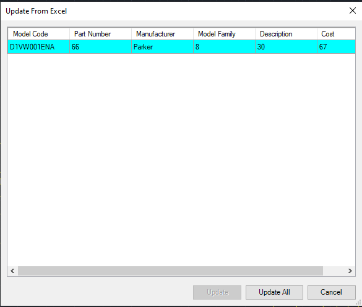362x307 pixels.
Task: Click the Description cell showing 30
Action: [286, 47]
